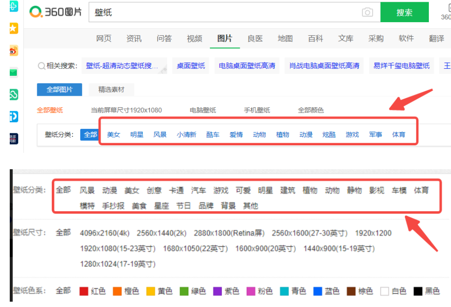The height and width of the screenshot is (307, 451).
Task: Open the 当前屏幕尺寸1920x1080 size filter
Action: [126, 110]
